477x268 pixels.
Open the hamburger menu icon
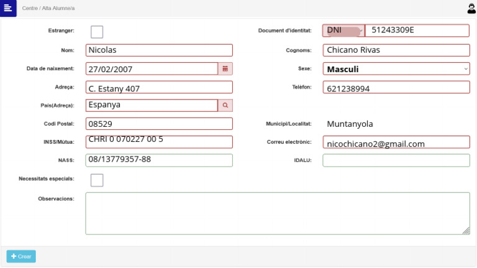pyautogui.click(x=7, y=8)
